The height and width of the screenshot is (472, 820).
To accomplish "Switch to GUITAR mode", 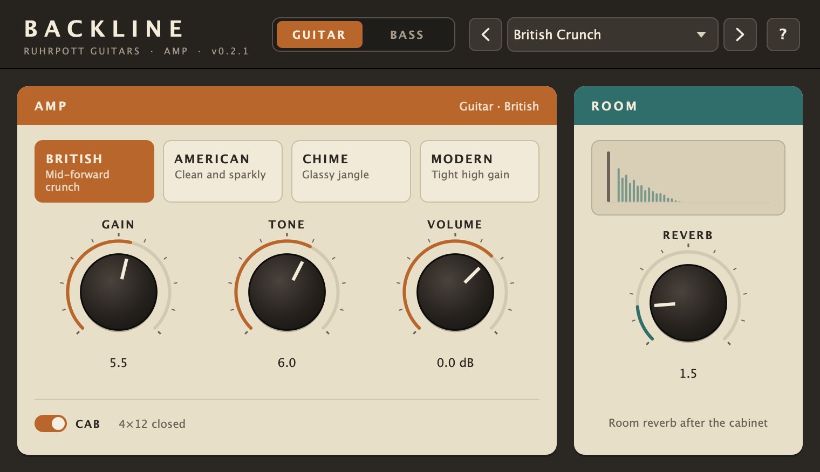I will tap(319, 34).
